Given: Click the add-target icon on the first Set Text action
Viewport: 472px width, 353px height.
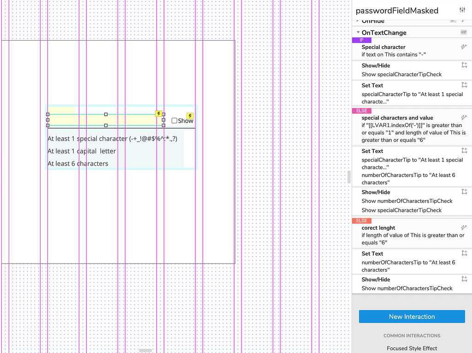Looking at the screenshot, I should click(x=464, y=85).
